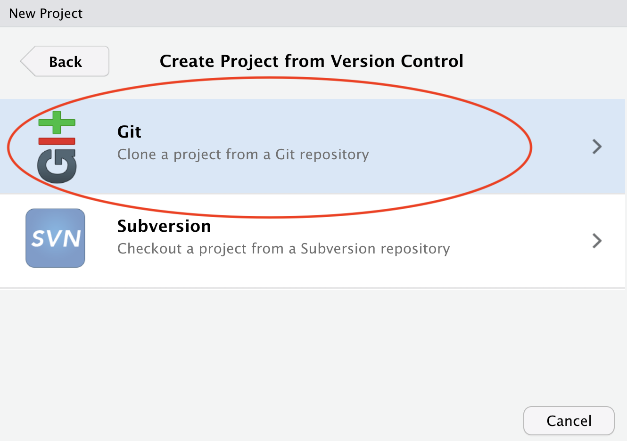Click the New Project title bar

(x=313, y=13)
